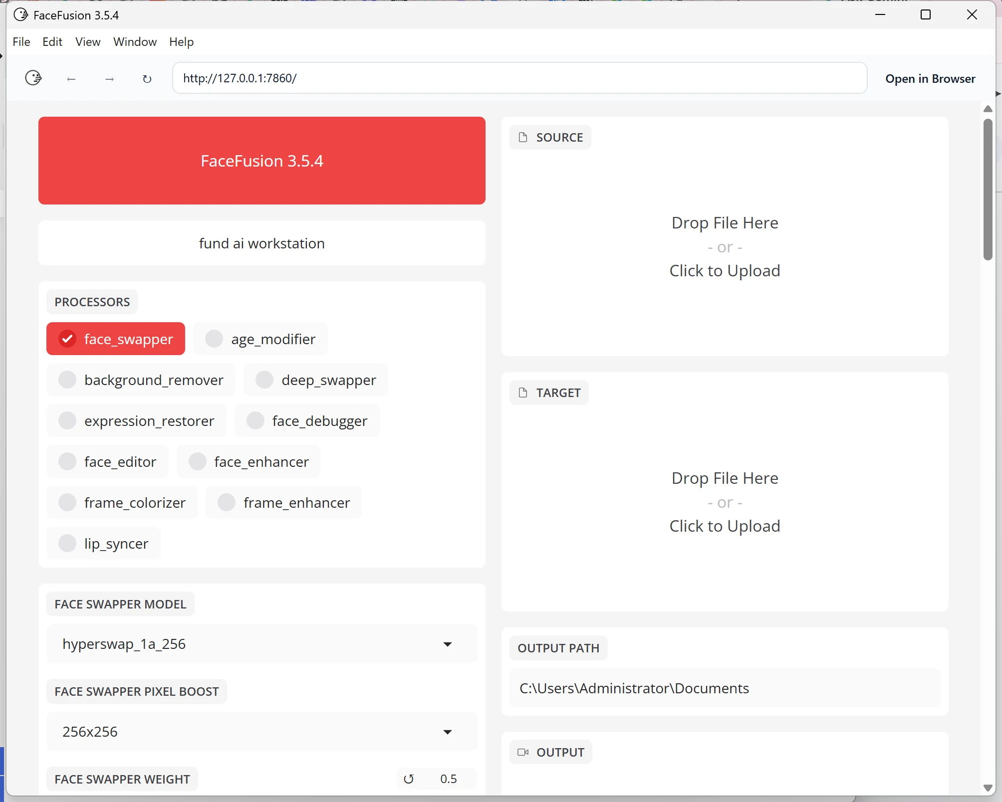This screenshot has width=1002, height=802.
Task: Enable the face_enhancer processor
Action: [249, 462]
